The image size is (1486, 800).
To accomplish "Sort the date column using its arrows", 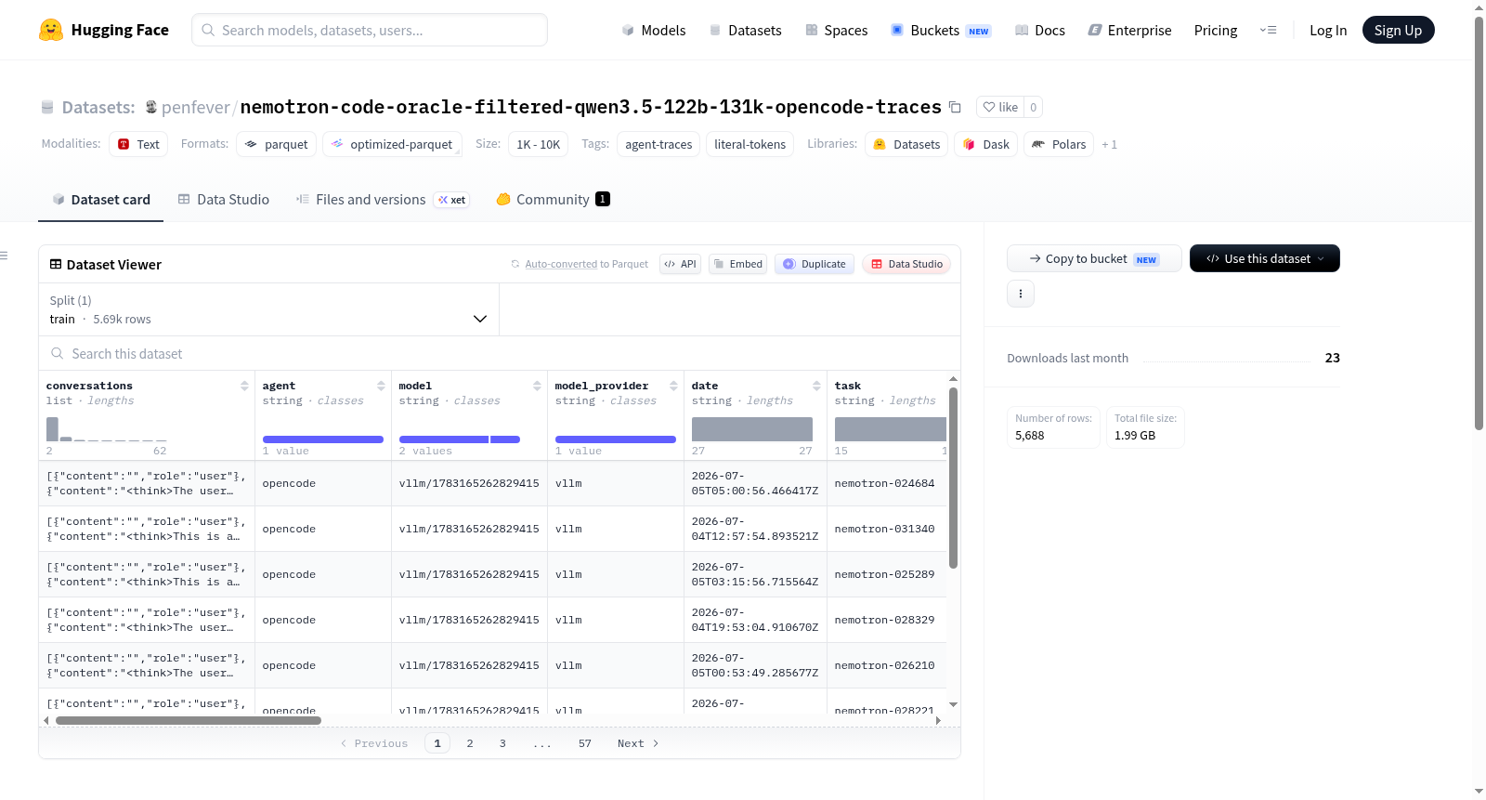I will coord(816,386).
